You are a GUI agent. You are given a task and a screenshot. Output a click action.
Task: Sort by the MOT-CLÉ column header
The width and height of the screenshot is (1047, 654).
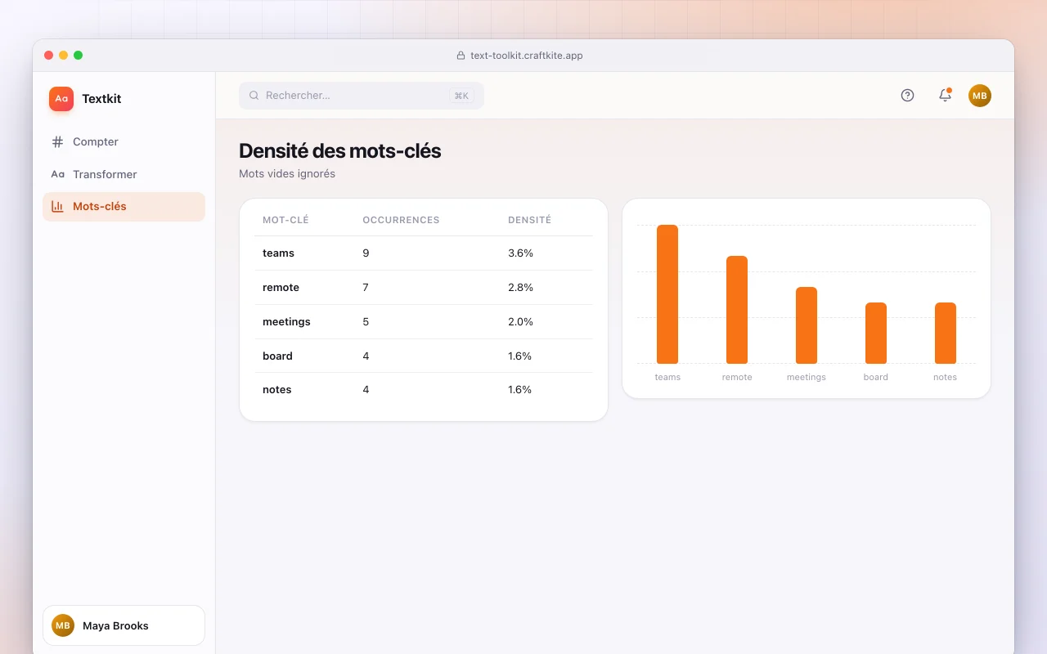tap(285, 220)
